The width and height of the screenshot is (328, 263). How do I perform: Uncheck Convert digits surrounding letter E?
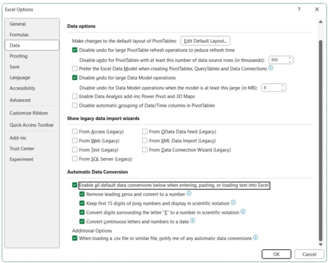[82, 213]
